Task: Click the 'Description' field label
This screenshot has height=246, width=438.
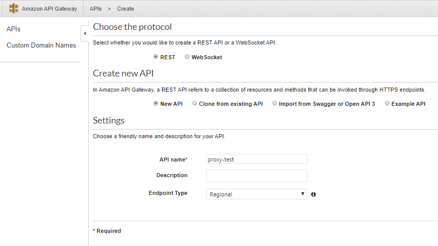Action: pyautogui.click(x=172, y=175)
